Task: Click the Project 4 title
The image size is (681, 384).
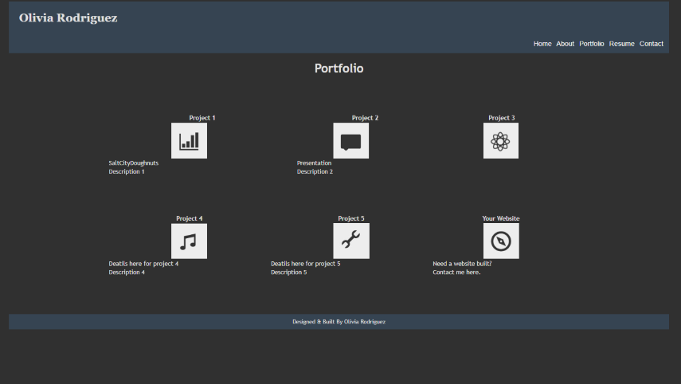Action: pos(190,218)
